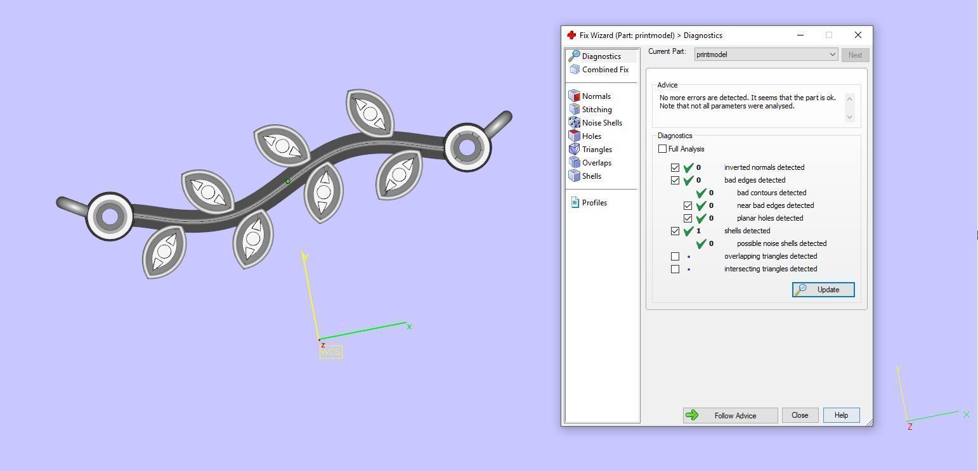The image size is (978, 471).
Task: Toggle planar holes detected checkbox
Action: pos(688,218)
